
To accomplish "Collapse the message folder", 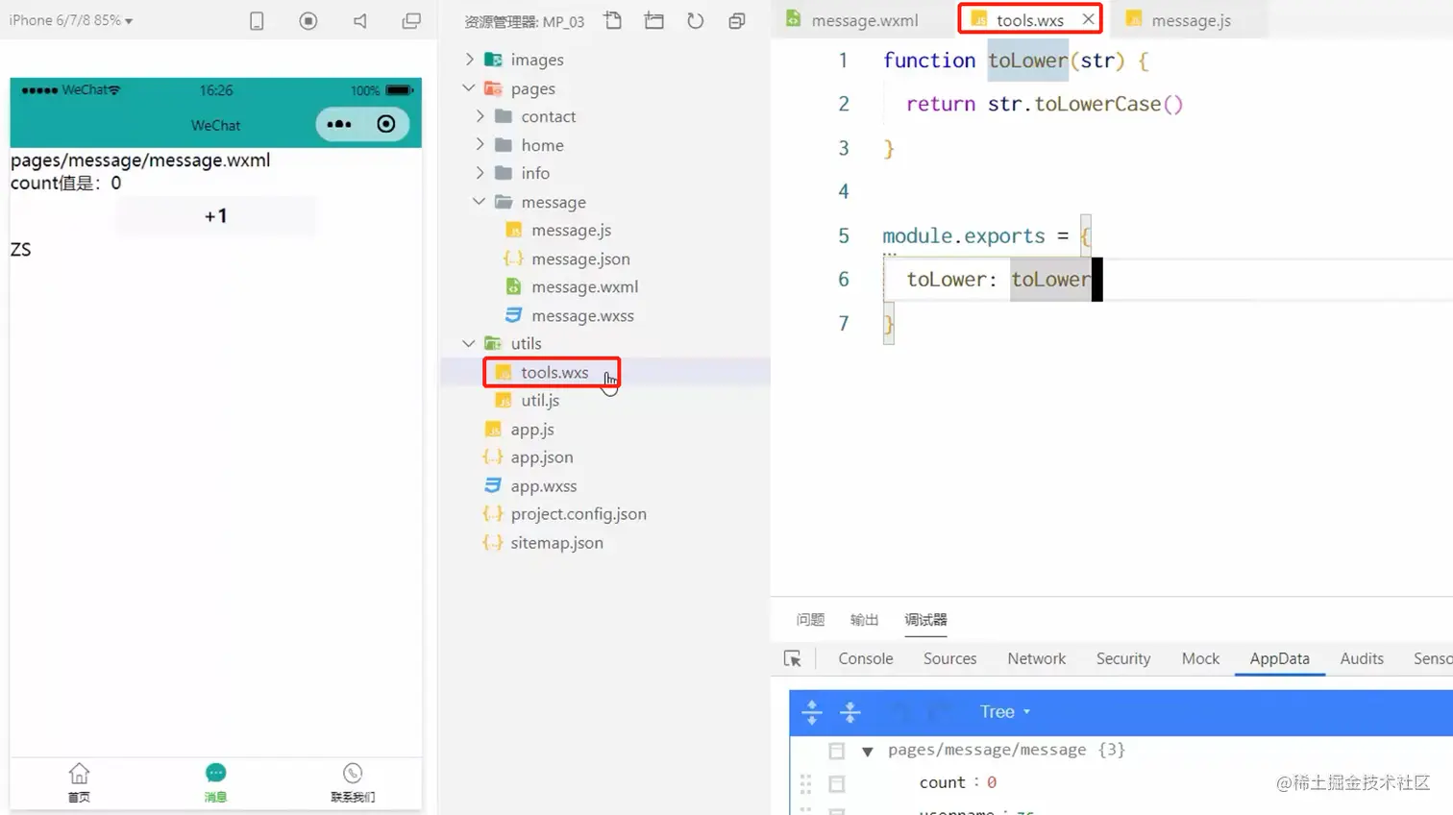I will coord(480,202).
